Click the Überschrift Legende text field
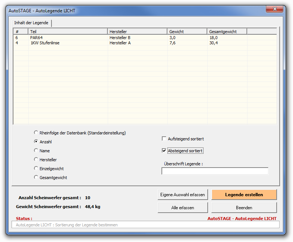The width and height of the screenshot is (293, 242). point(215,171)
